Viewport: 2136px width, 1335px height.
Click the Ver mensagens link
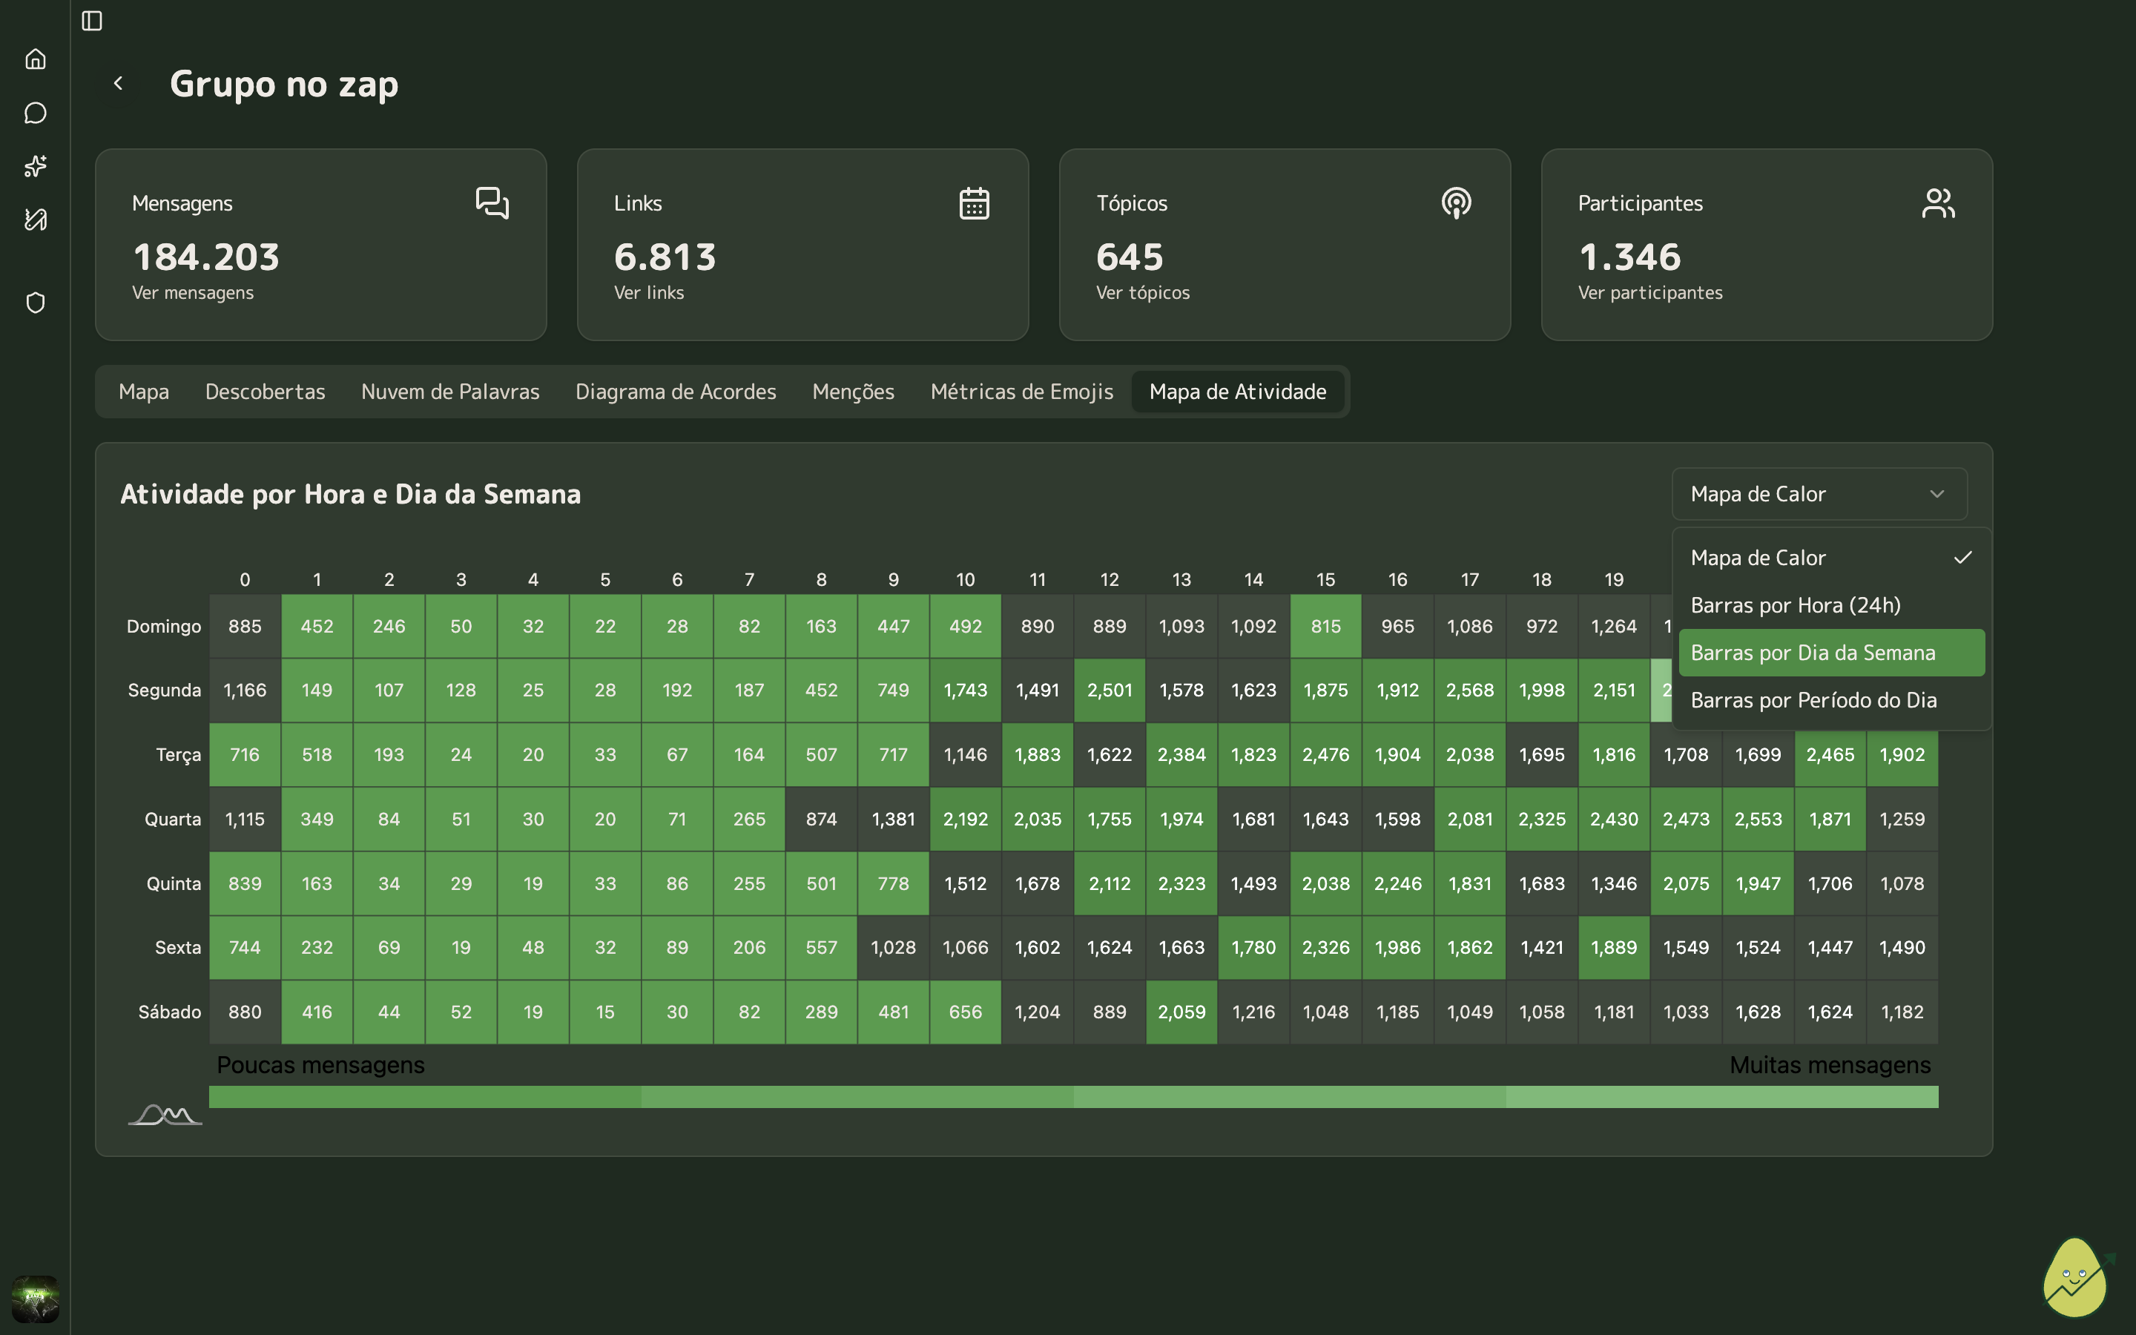tap(192, 292)
